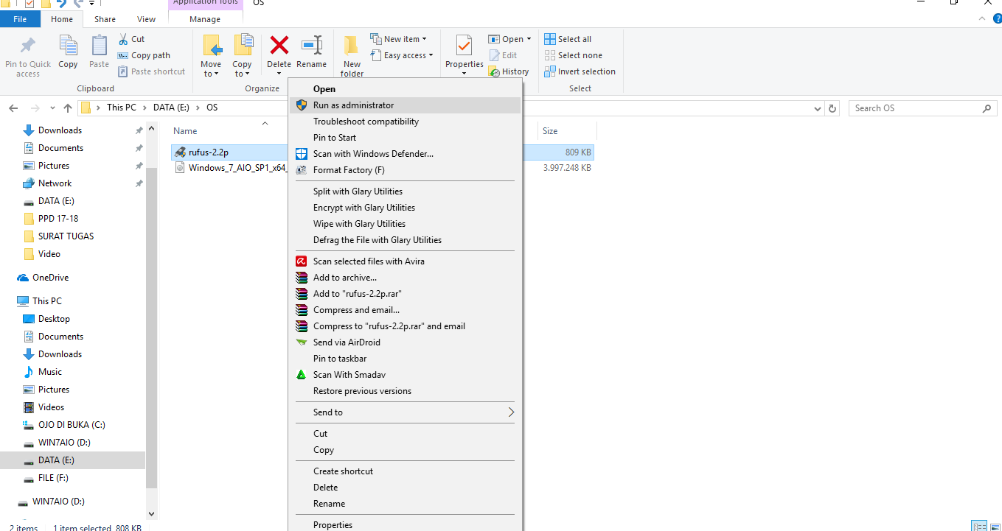Viewport: 1002px width, 531px height.
Task: Create a New folder from the ribbon
Action: (352, 57)
